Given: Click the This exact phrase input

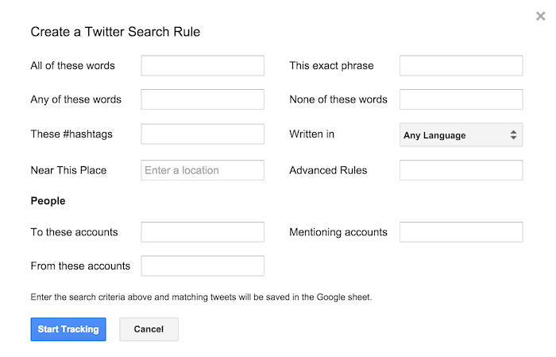Looking at the screenshot, I should [x=461, y=65].
